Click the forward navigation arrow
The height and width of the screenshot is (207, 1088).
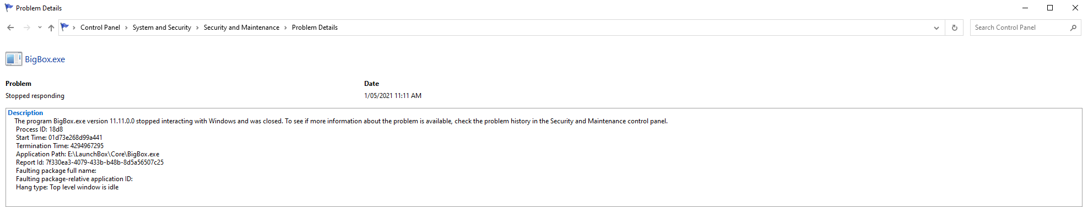26,28
